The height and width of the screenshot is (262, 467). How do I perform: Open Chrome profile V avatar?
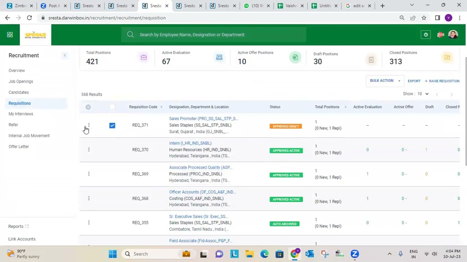[448, 18]
